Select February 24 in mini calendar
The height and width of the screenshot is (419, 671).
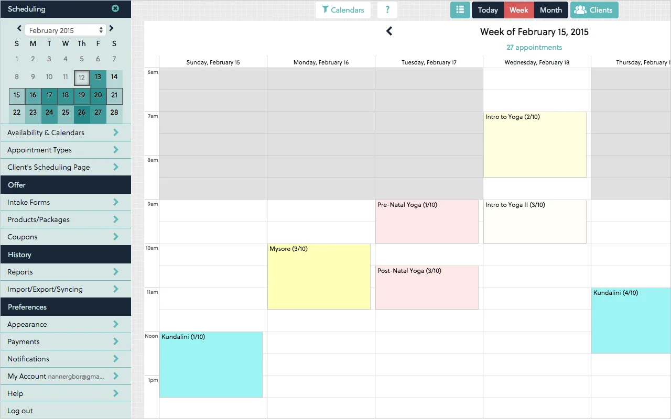(x=49, y=114)
